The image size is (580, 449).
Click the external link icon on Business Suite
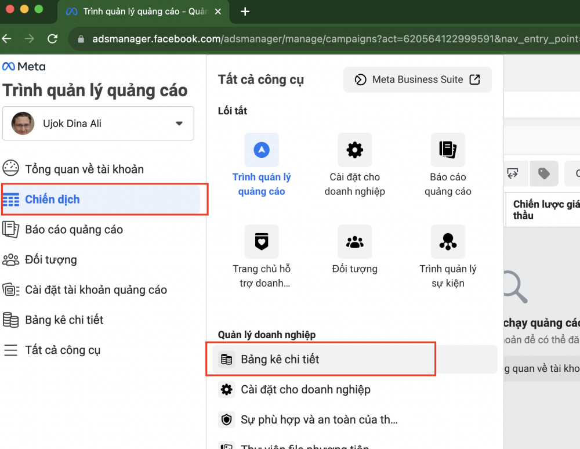474,79
